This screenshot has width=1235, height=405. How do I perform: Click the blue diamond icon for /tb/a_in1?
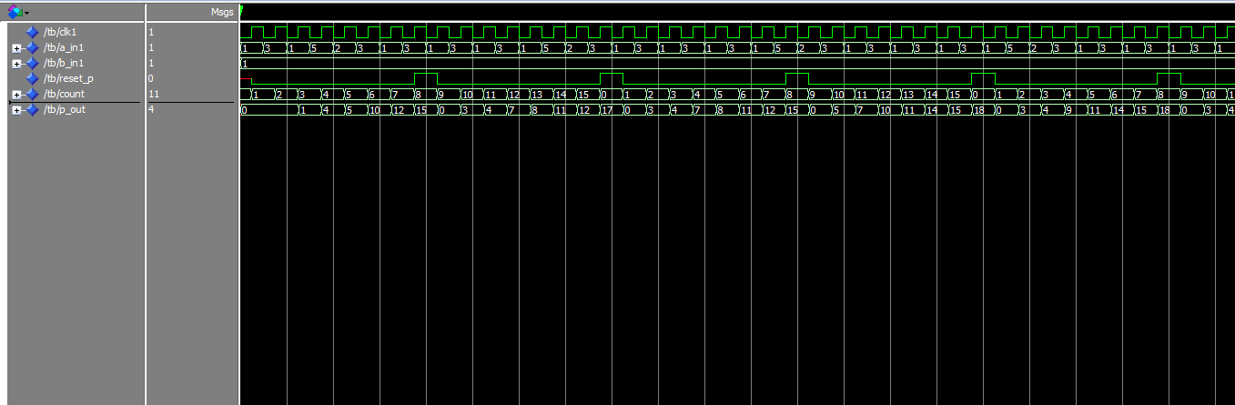point(33,47)
